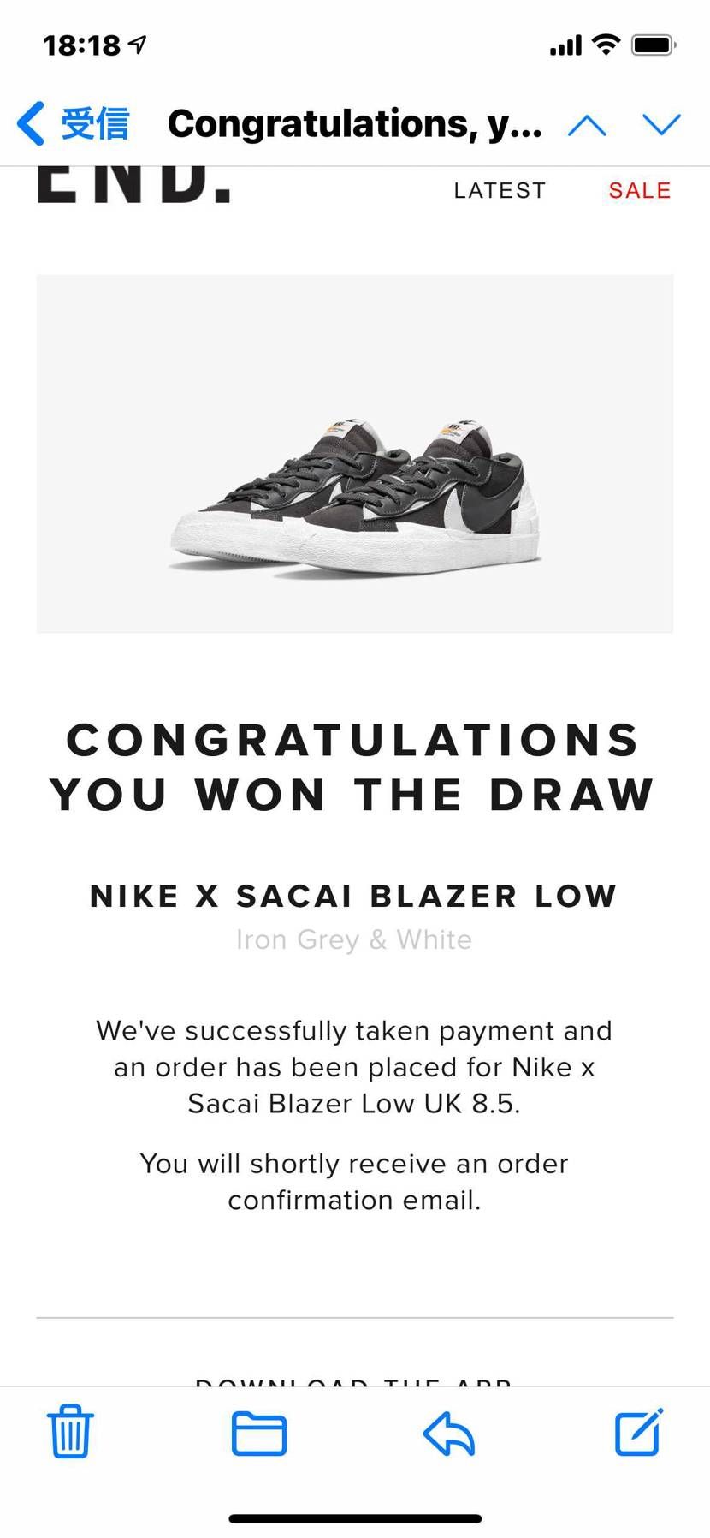Screen dimensions: 710x1538
Task: Tap the partially visible DOWNLOAD THE APP text
Action: click(x=354, y=1381)
